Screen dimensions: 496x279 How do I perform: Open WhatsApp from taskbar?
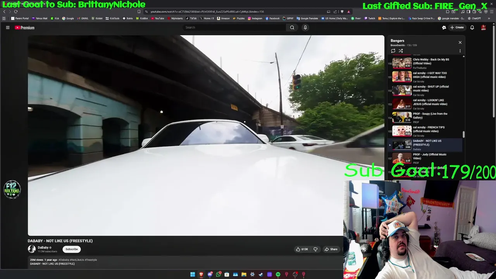coord(218,274)
